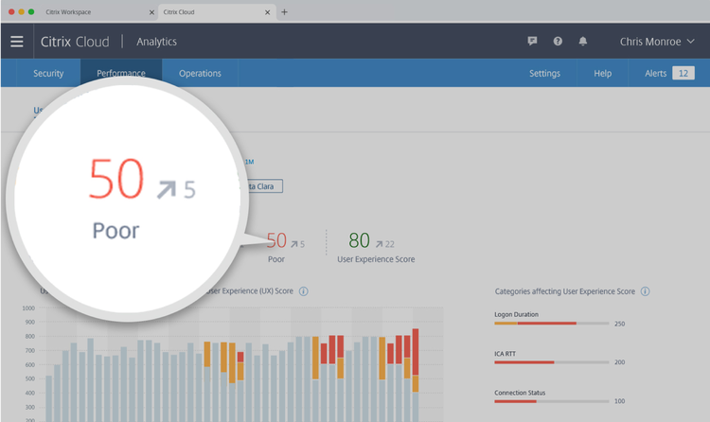Open a new browser tab
The width and height of the screenshot is (710, 422).
(x=284, y=12)
